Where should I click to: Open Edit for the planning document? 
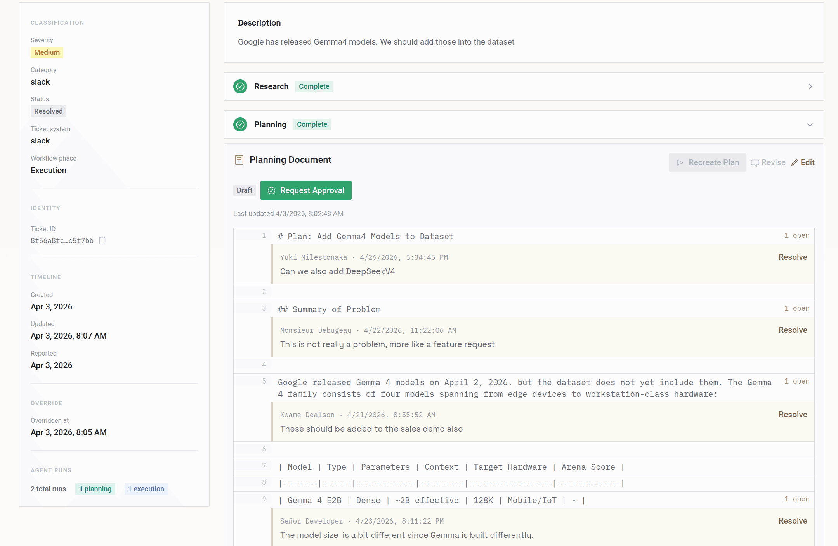803,162
